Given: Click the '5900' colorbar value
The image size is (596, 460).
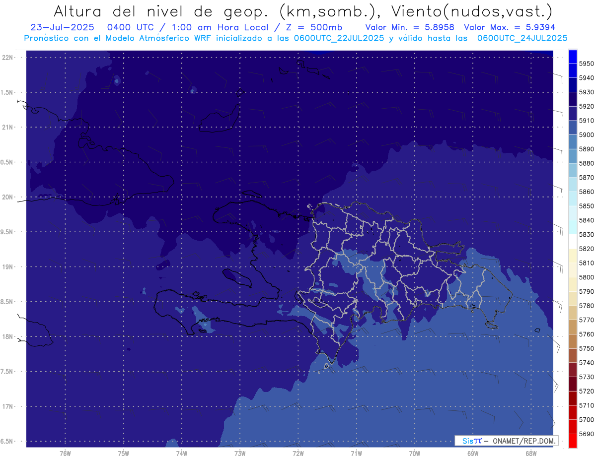Looking at the screenshot, I should click(x=586, y=135).
